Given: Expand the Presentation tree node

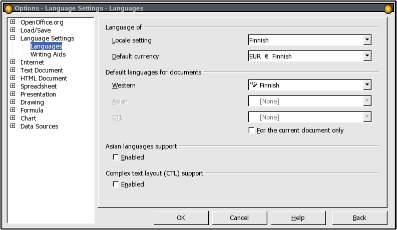Looking at the screenshot, I should [x=13, y=94].
